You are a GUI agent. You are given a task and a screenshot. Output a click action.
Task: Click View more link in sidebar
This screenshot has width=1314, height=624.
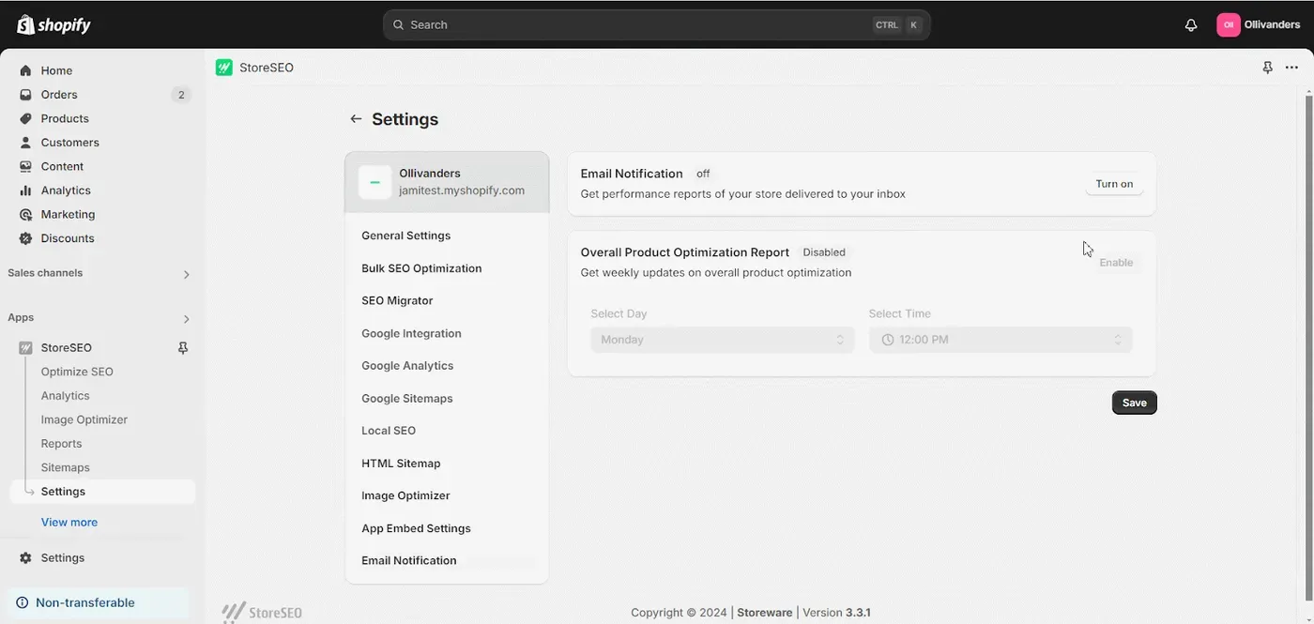tap(69, 522)
